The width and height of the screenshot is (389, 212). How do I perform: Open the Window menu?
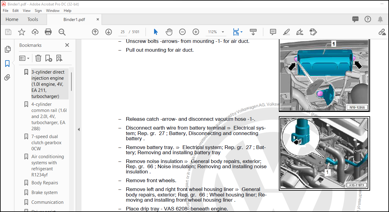coord(53,10)
